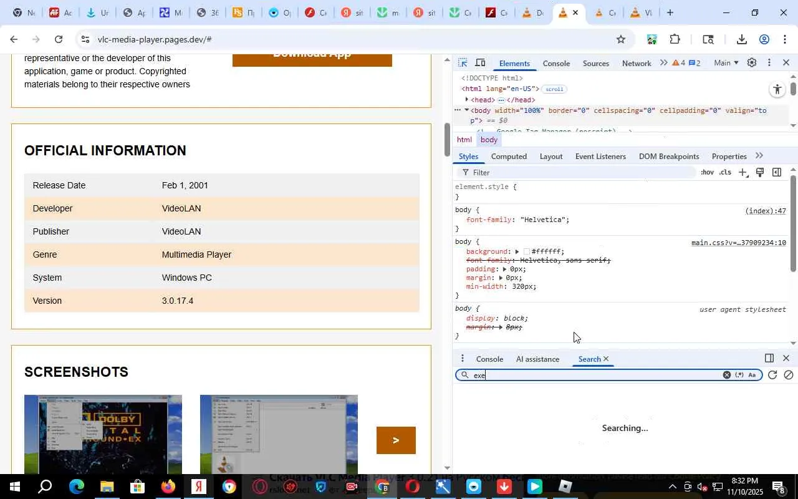Open Chrome profile avatar
The width and height of the screenshot is (798, 499).
click(x=764, y=39)
